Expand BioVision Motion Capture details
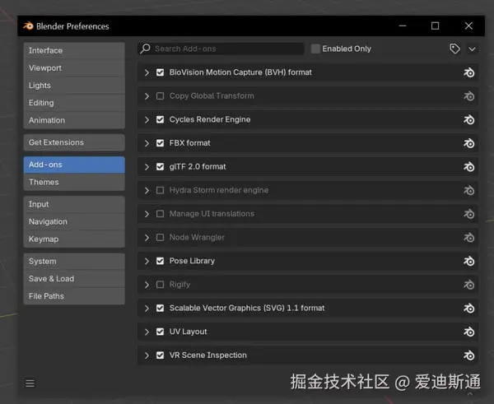The height and width of the screenshot is (404, 494). click(x=147, y=72)
